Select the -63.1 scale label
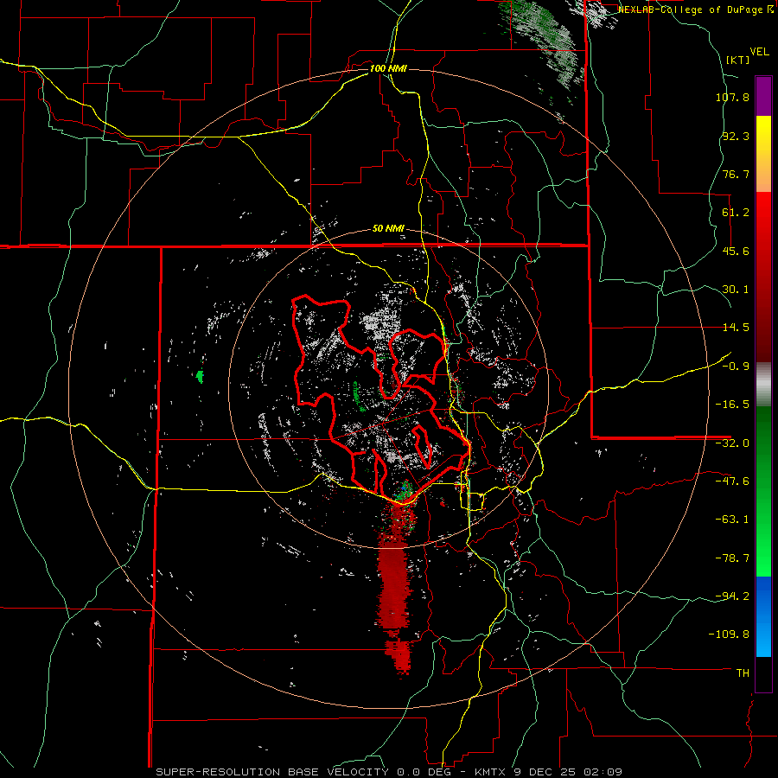 tap(732, 520)
